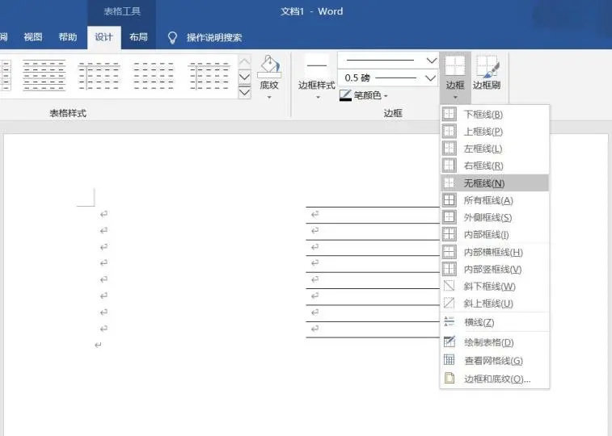Screen dimensions: 612x436
Task: Apply 斜下框线(W) diagonal down border
Action: coord(495,287)
